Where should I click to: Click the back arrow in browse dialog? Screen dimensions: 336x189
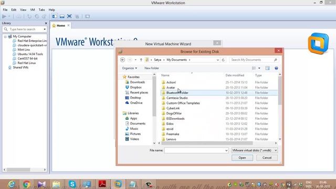point(122,60)
